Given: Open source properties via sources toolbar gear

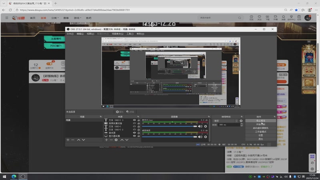Looking at the screenshot, I should [116, 140].
